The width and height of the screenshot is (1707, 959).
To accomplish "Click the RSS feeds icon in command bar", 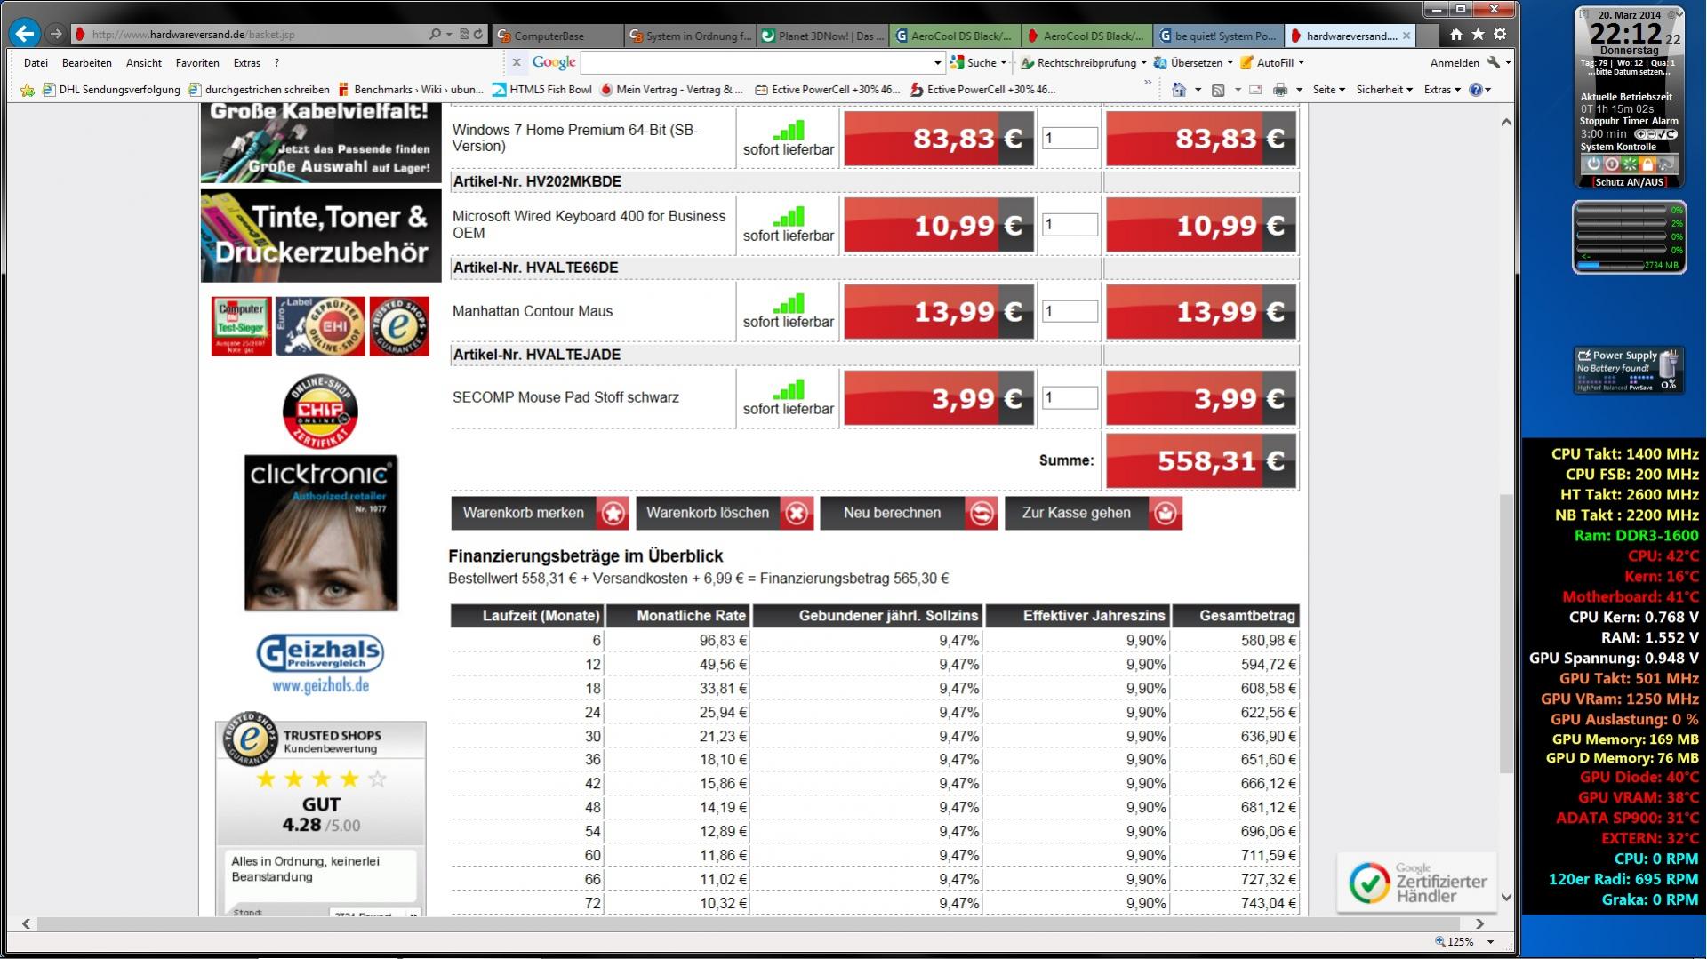I will (x=1218, y=90).
